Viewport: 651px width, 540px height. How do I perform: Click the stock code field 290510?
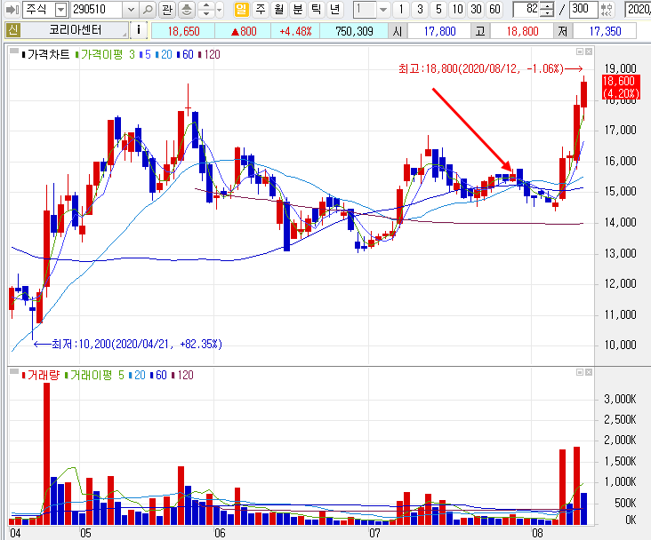click(98, 9)
